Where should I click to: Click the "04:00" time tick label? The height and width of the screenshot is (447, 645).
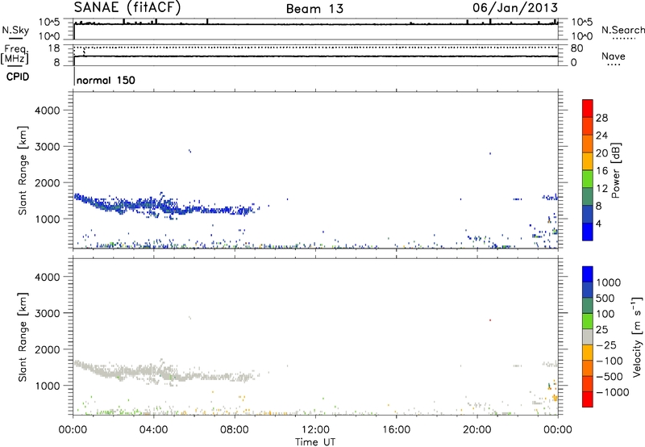[x=153, y=430]
